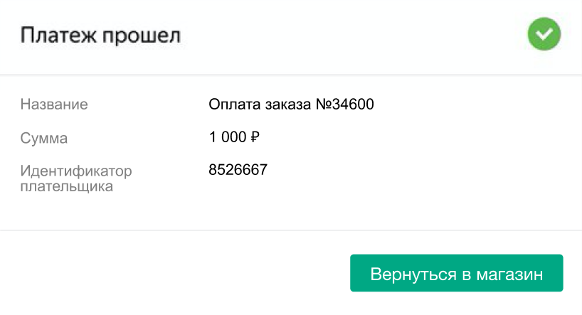Select the Платеж прошел heading
This screenshot has height=315, width=582.
[x=100, y=36]
